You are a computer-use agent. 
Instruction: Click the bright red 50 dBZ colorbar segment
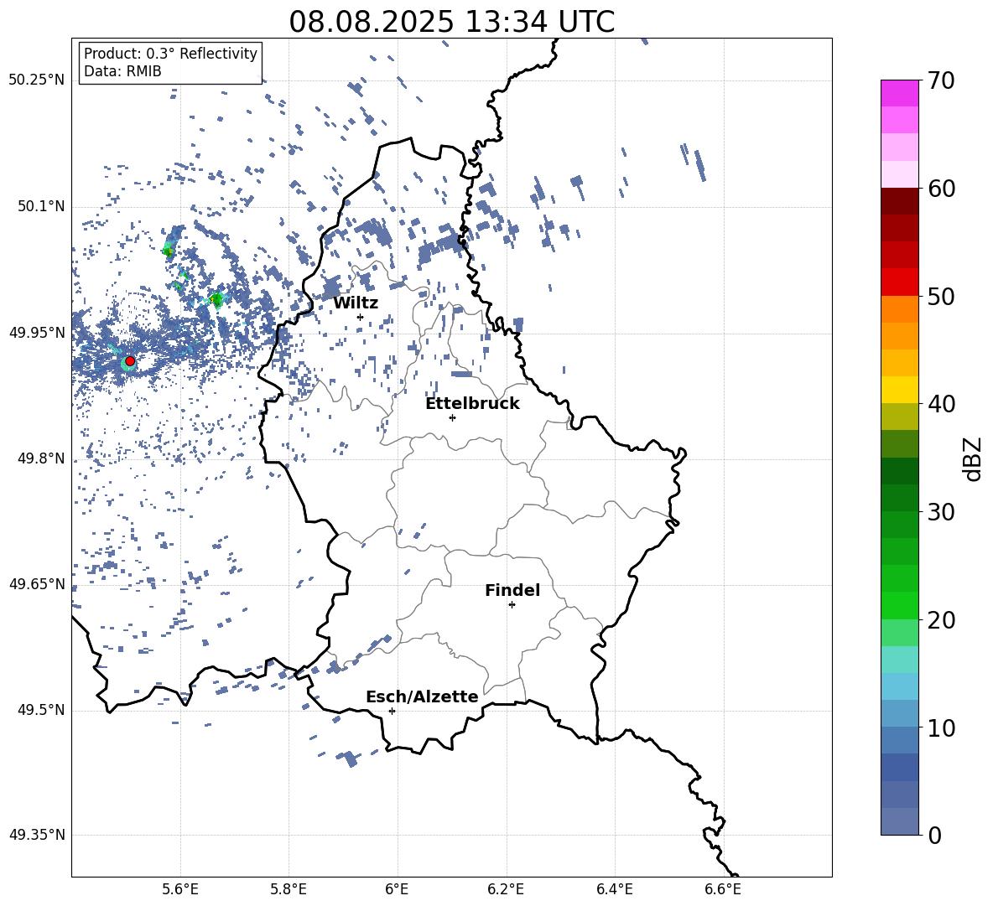(x=899, y=282)
